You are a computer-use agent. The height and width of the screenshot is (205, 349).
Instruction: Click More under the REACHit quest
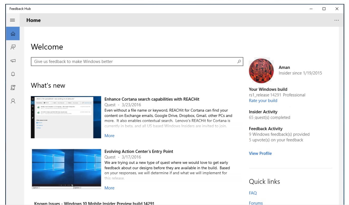[109, 136]
